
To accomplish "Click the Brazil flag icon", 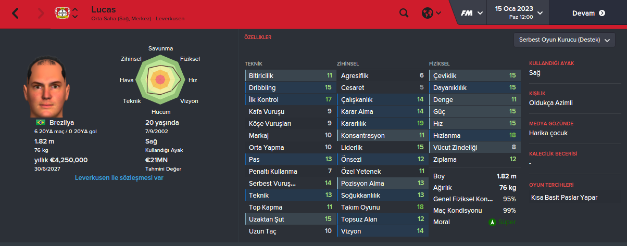I will 41,122.
